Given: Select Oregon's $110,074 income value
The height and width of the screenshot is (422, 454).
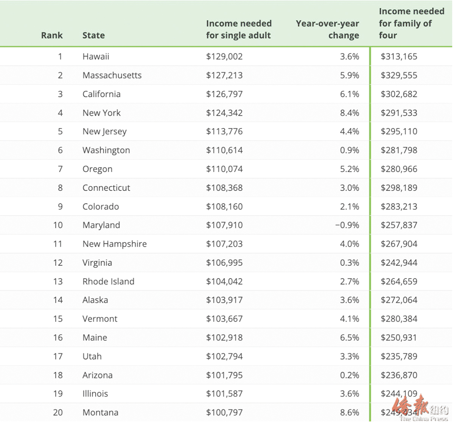Looking at the screenshot, I should [x=224, y=169].
